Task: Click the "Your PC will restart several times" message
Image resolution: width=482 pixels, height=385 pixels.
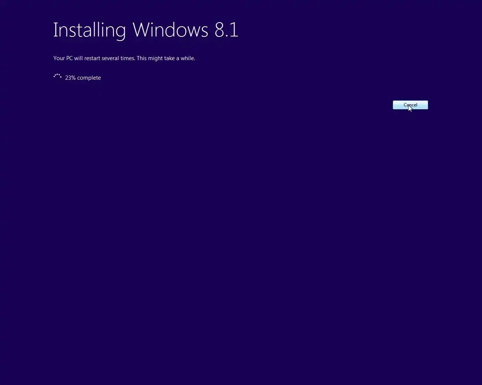Action: pos(124,58)
